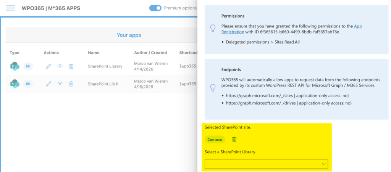The width and height of the screenshot is (391, 172).
Task: Click the date 4/15/2026
Action: point(143,87)
